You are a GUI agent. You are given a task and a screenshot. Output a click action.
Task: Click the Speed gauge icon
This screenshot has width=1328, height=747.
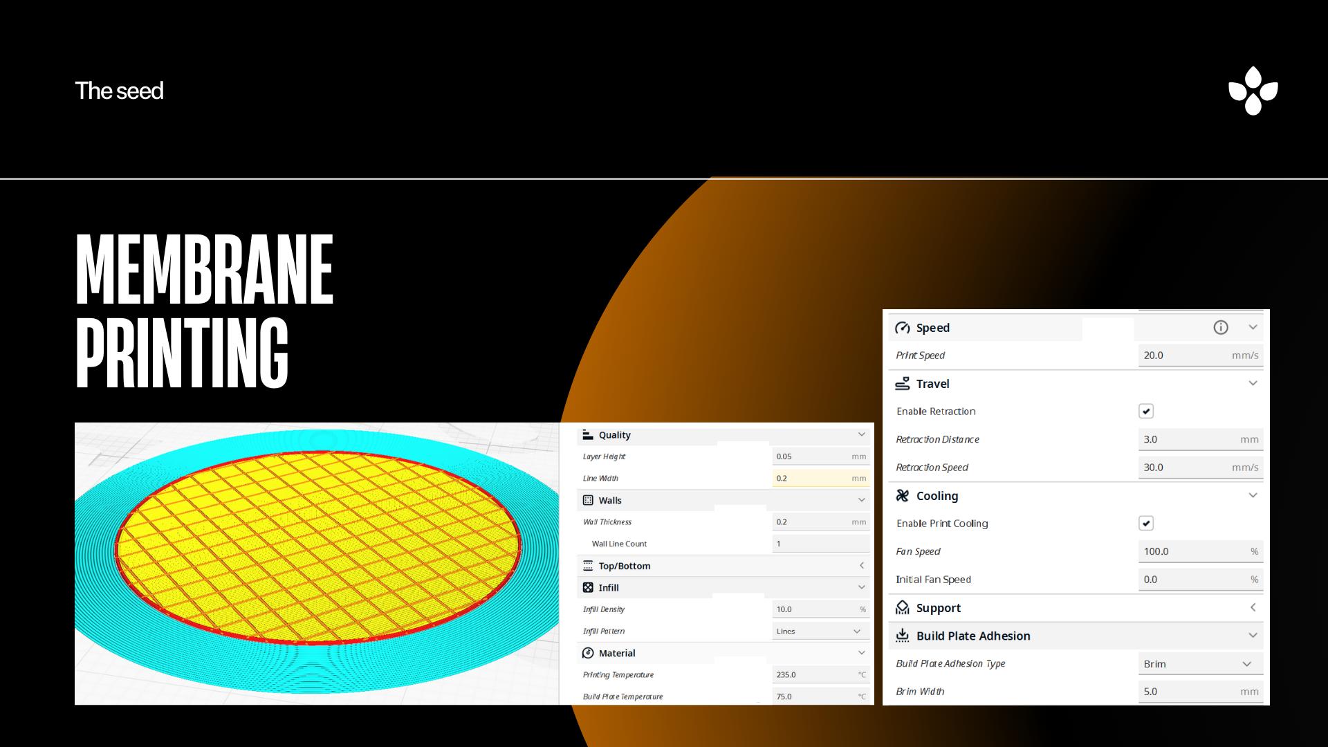pyautogui.click(x=902, y=328)
